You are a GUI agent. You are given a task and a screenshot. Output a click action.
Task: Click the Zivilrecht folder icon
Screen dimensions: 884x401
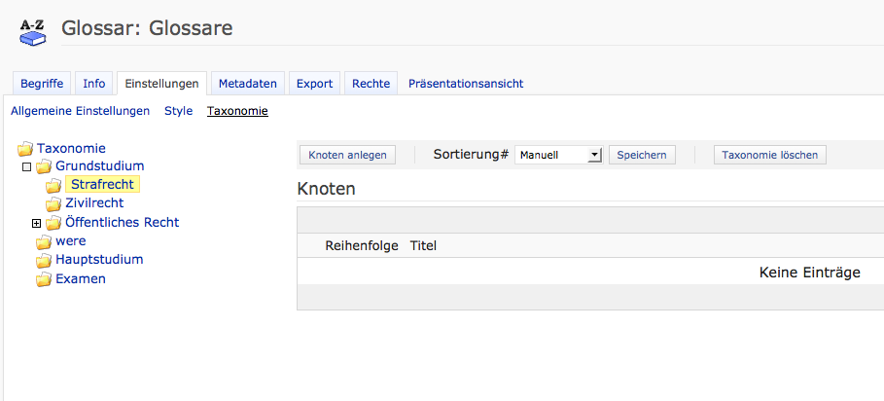coord(53,204)
